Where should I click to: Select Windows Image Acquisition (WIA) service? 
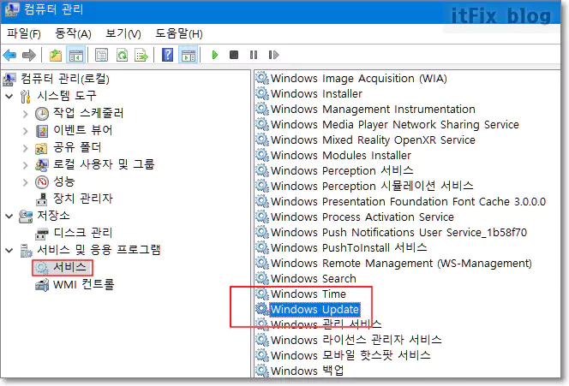coord(358,78)
